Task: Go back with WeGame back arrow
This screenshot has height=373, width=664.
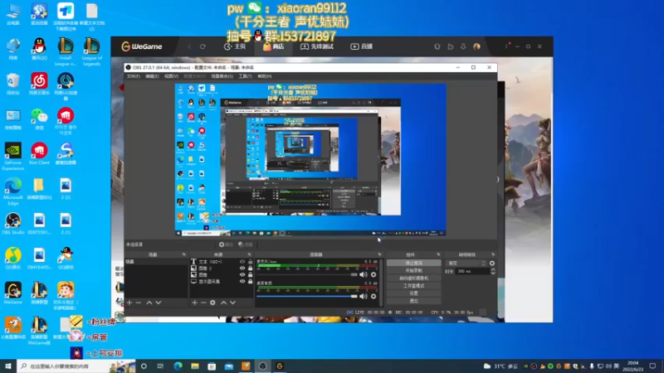Action: click(189, 46)
